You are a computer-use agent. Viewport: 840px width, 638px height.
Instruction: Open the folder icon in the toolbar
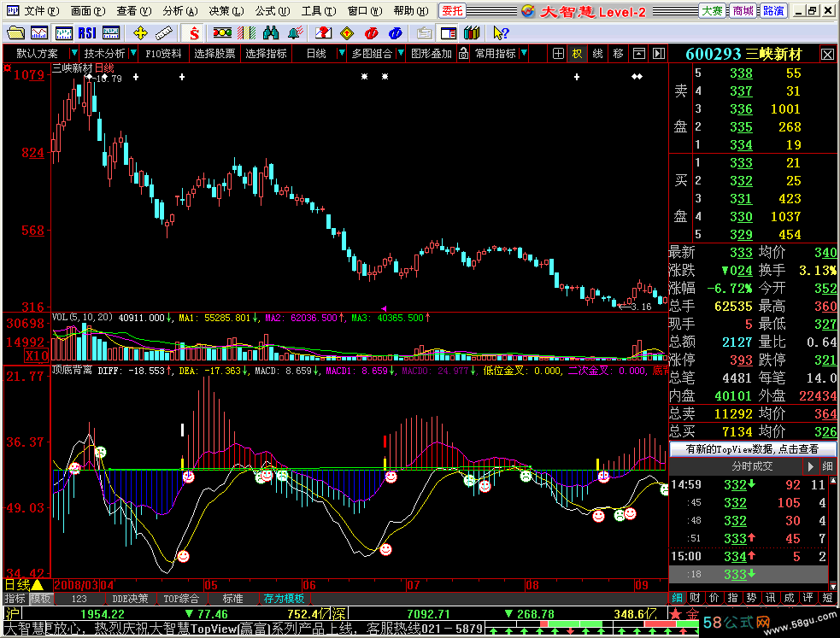pyautogui.click(x=15, y=33)
